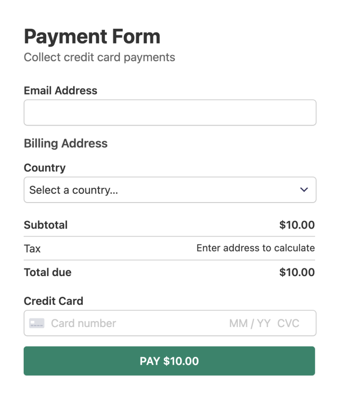Click the Collect credit card payments subtitle

[x=99, y=57]
